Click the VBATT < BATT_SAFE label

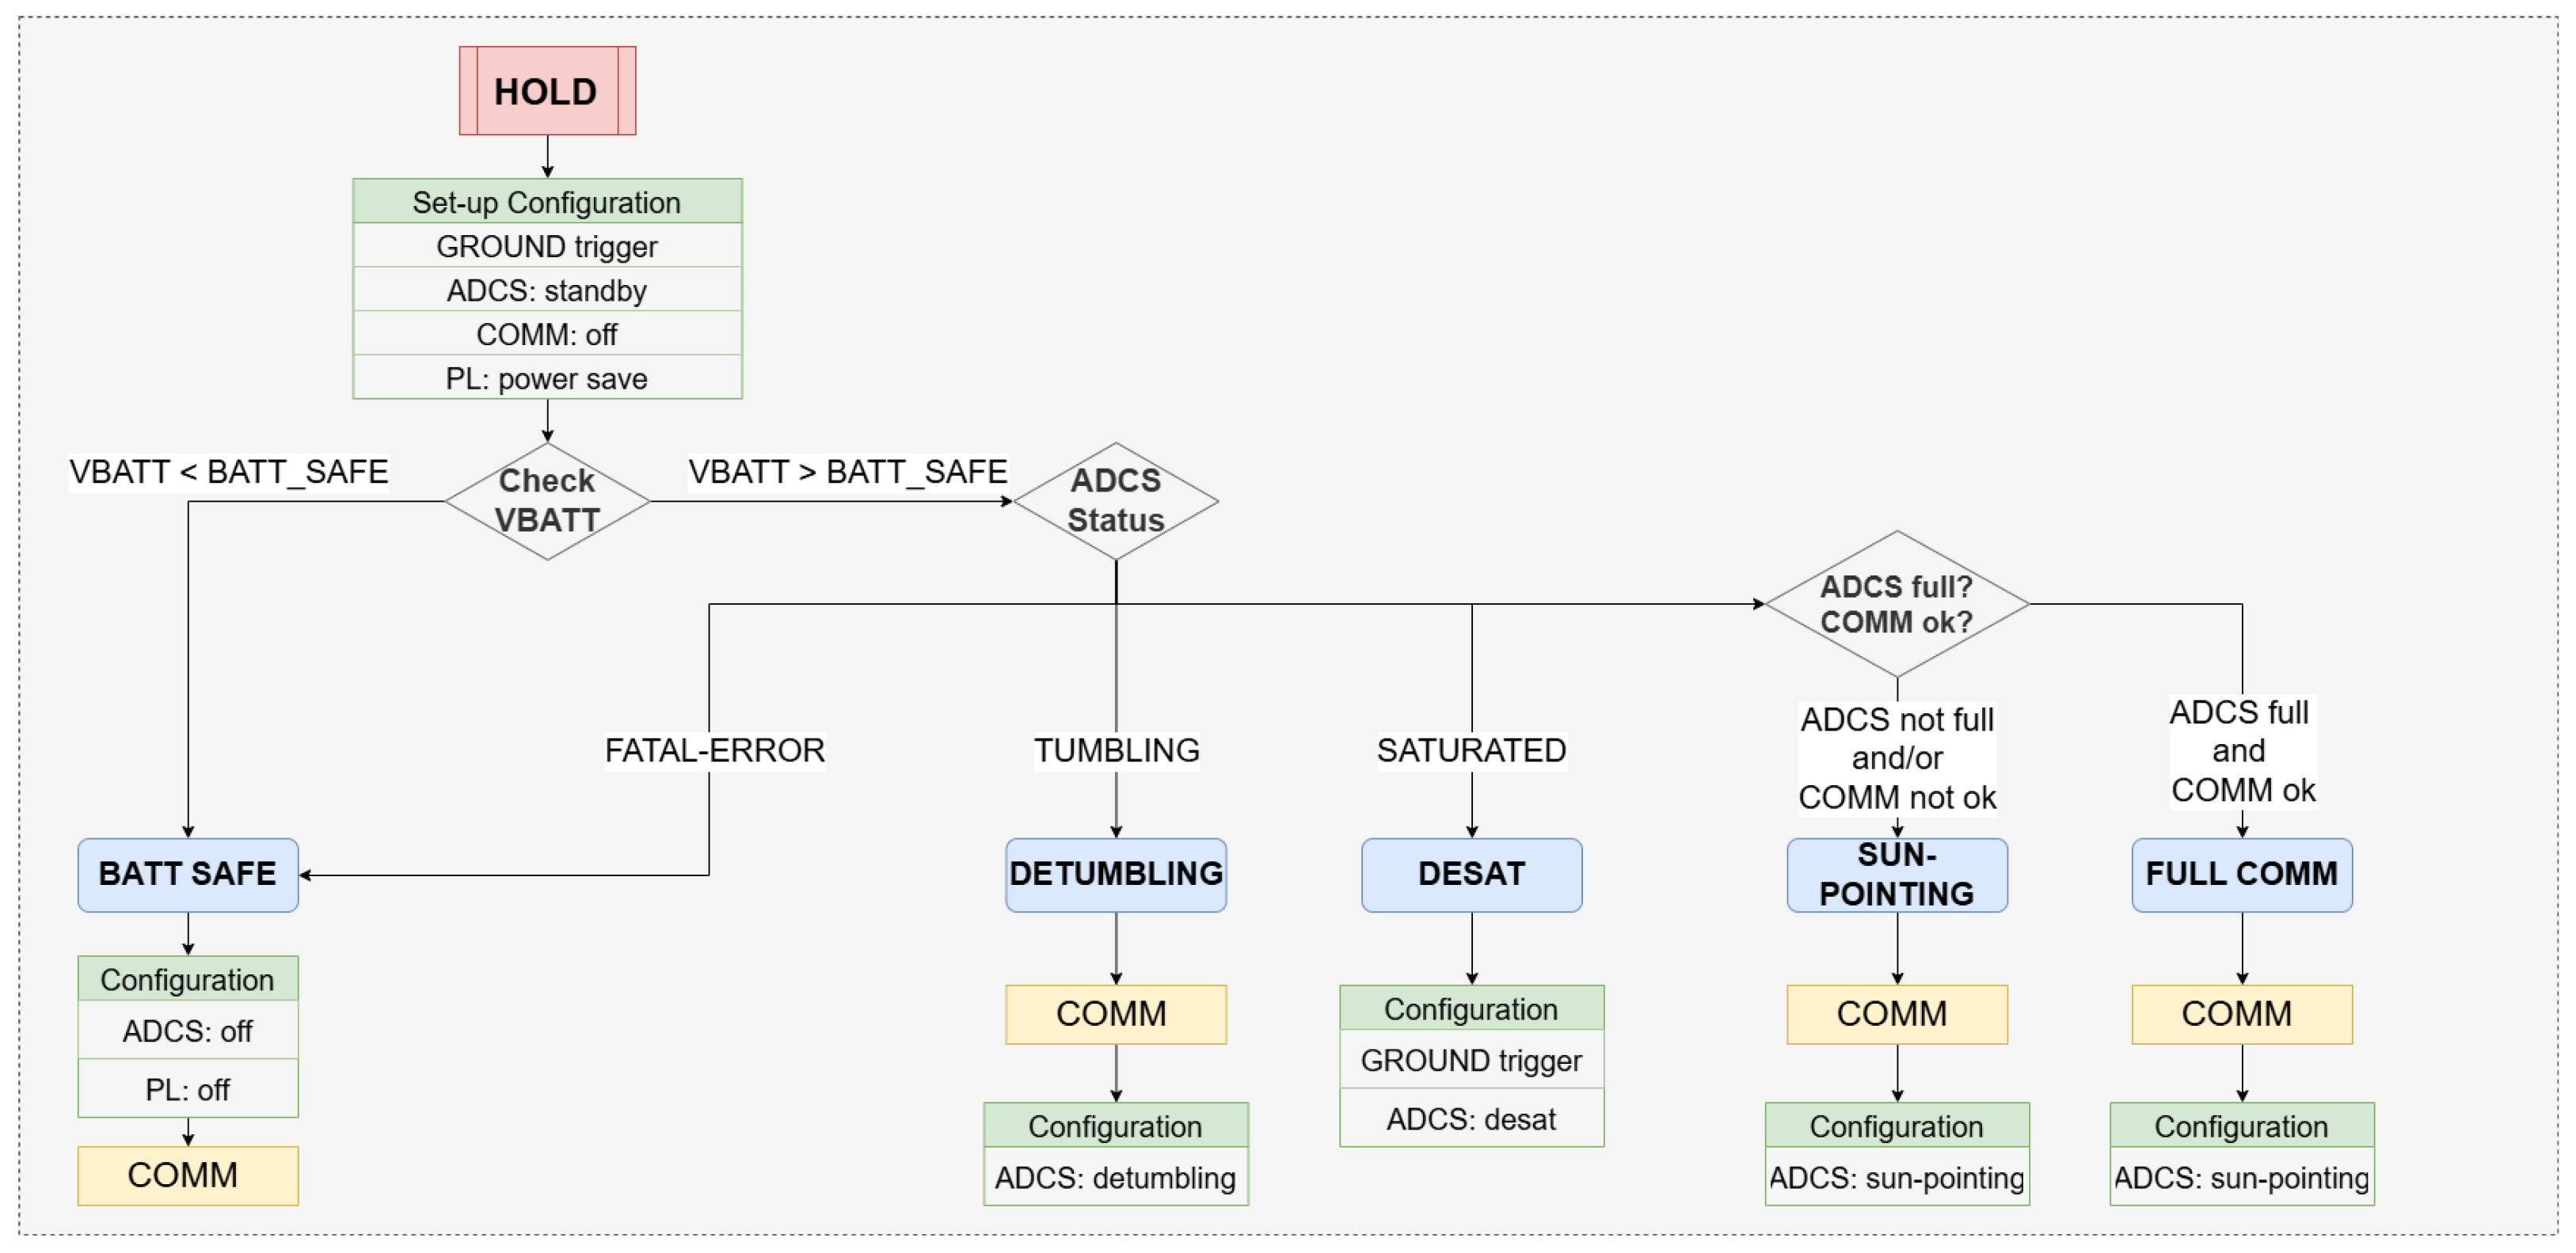(228, 472)
